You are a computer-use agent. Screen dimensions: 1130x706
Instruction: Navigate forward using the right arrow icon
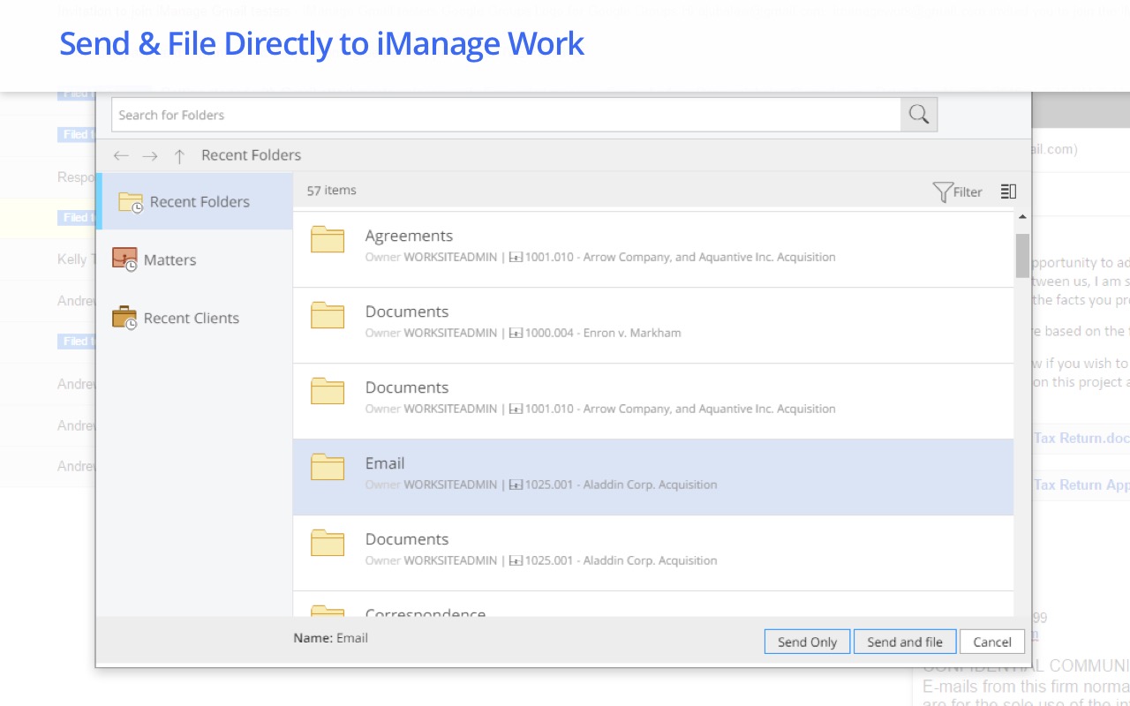pyautogui.click(x=150, y=155)
